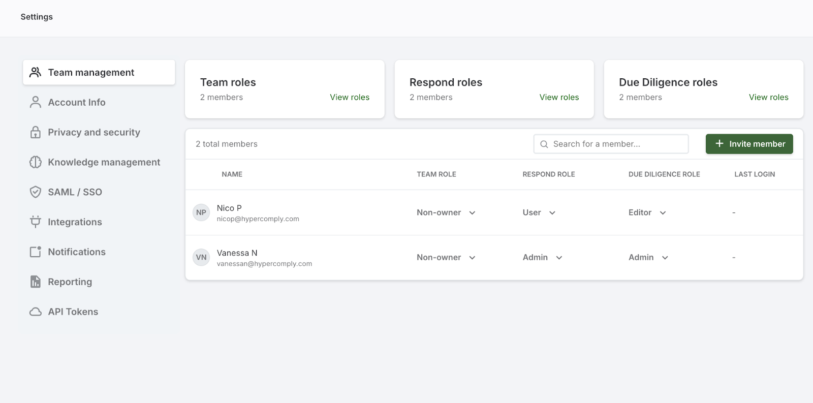Click the Integrations plug icon

[35, 222]
